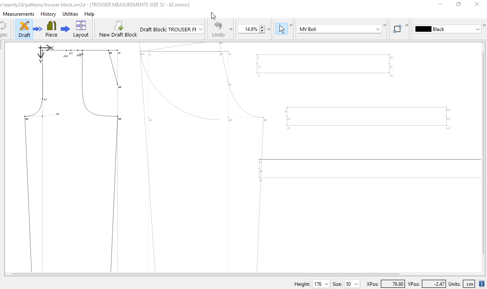This screenshot has width=487, height=289.
Task: Open Layout mode
Action: point(80,29)
